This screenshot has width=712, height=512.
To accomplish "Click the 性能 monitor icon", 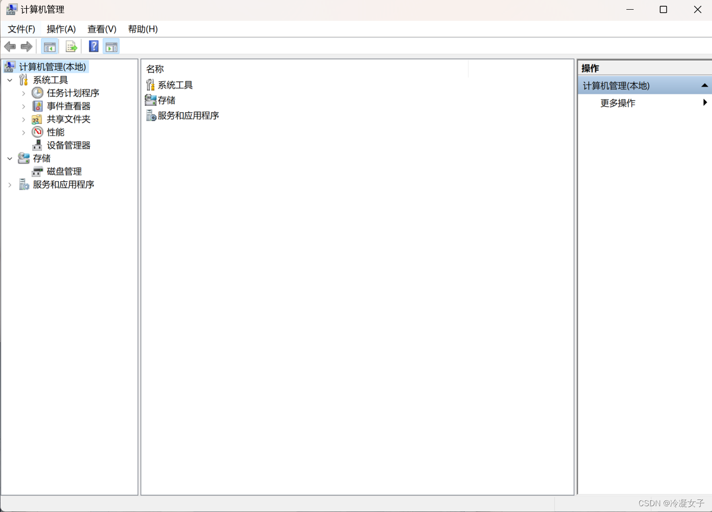I will (37, 132).
